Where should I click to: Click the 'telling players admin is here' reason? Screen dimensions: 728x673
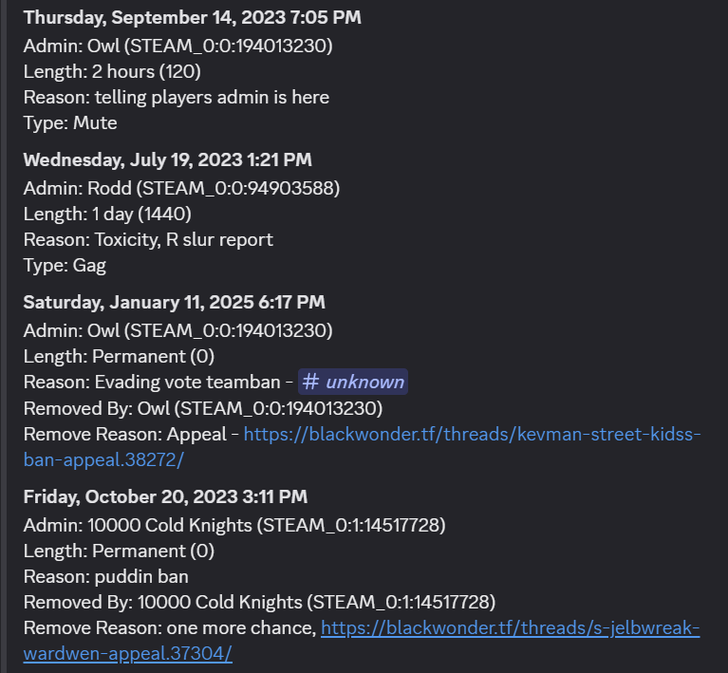212,98
